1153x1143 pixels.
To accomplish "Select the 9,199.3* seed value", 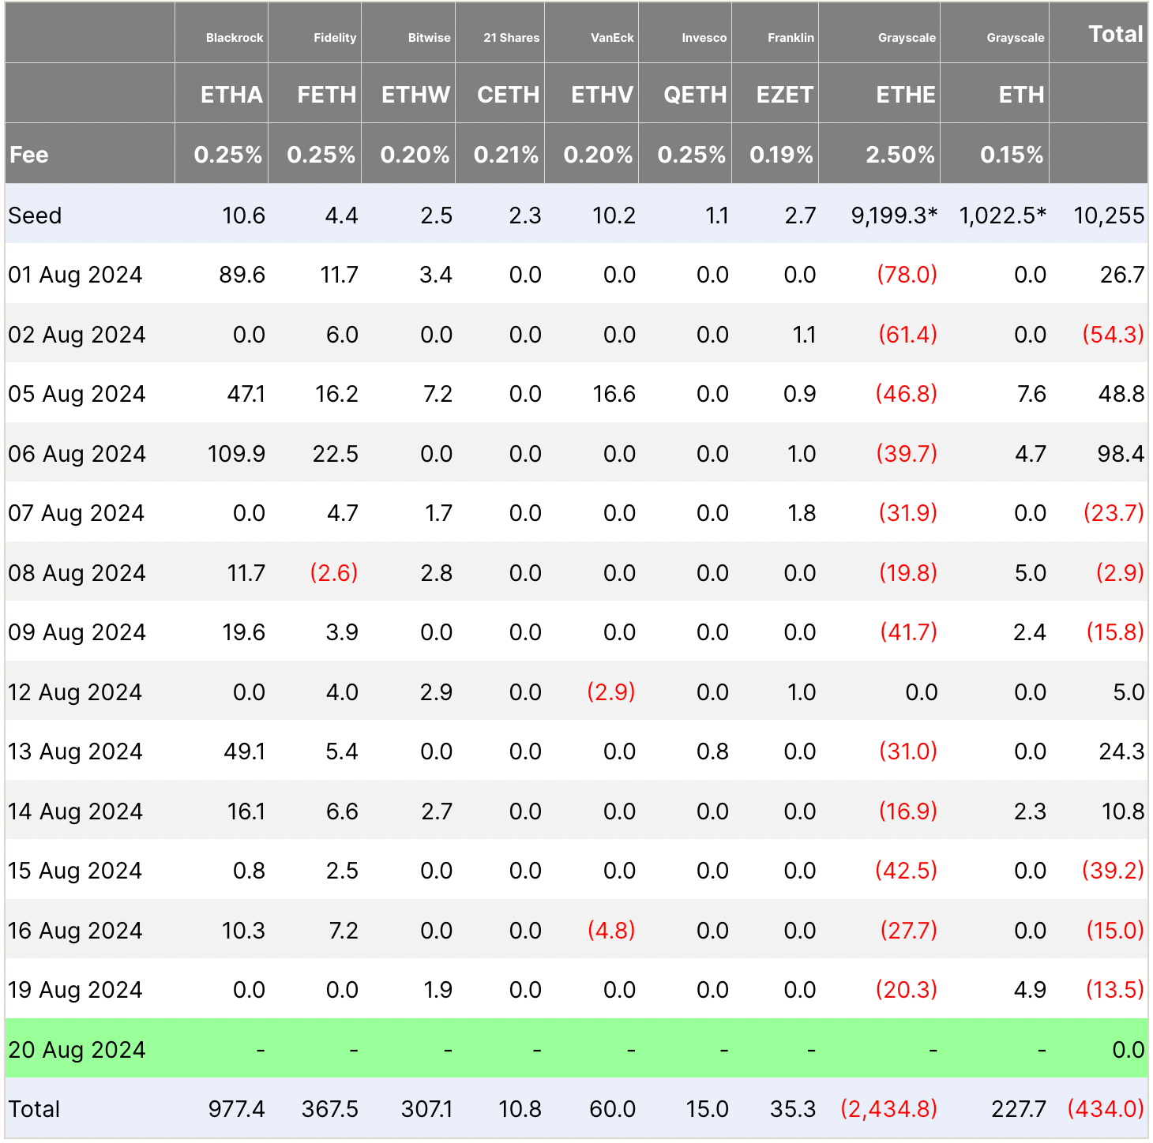I will pyautogui.click(x=894, y=215).
